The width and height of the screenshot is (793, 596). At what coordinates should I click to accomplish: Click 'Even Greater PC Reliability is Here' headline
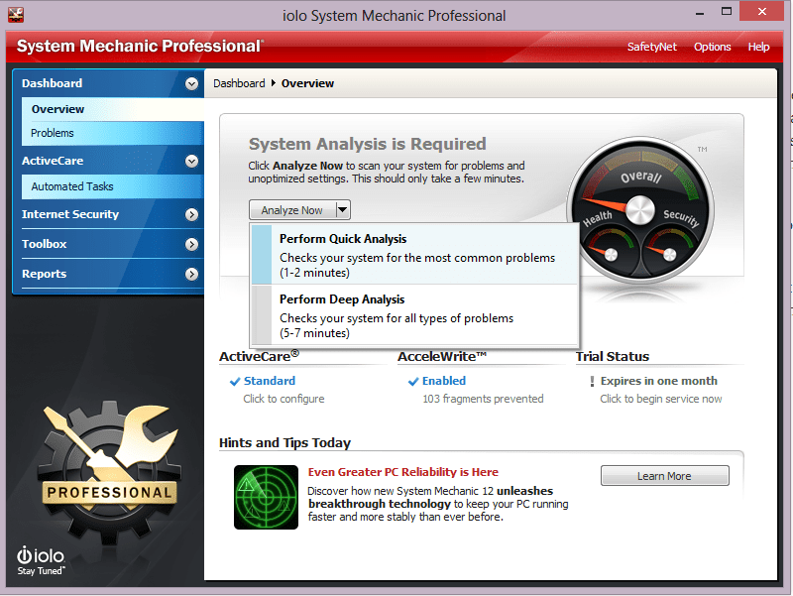[x=403, y=472]
